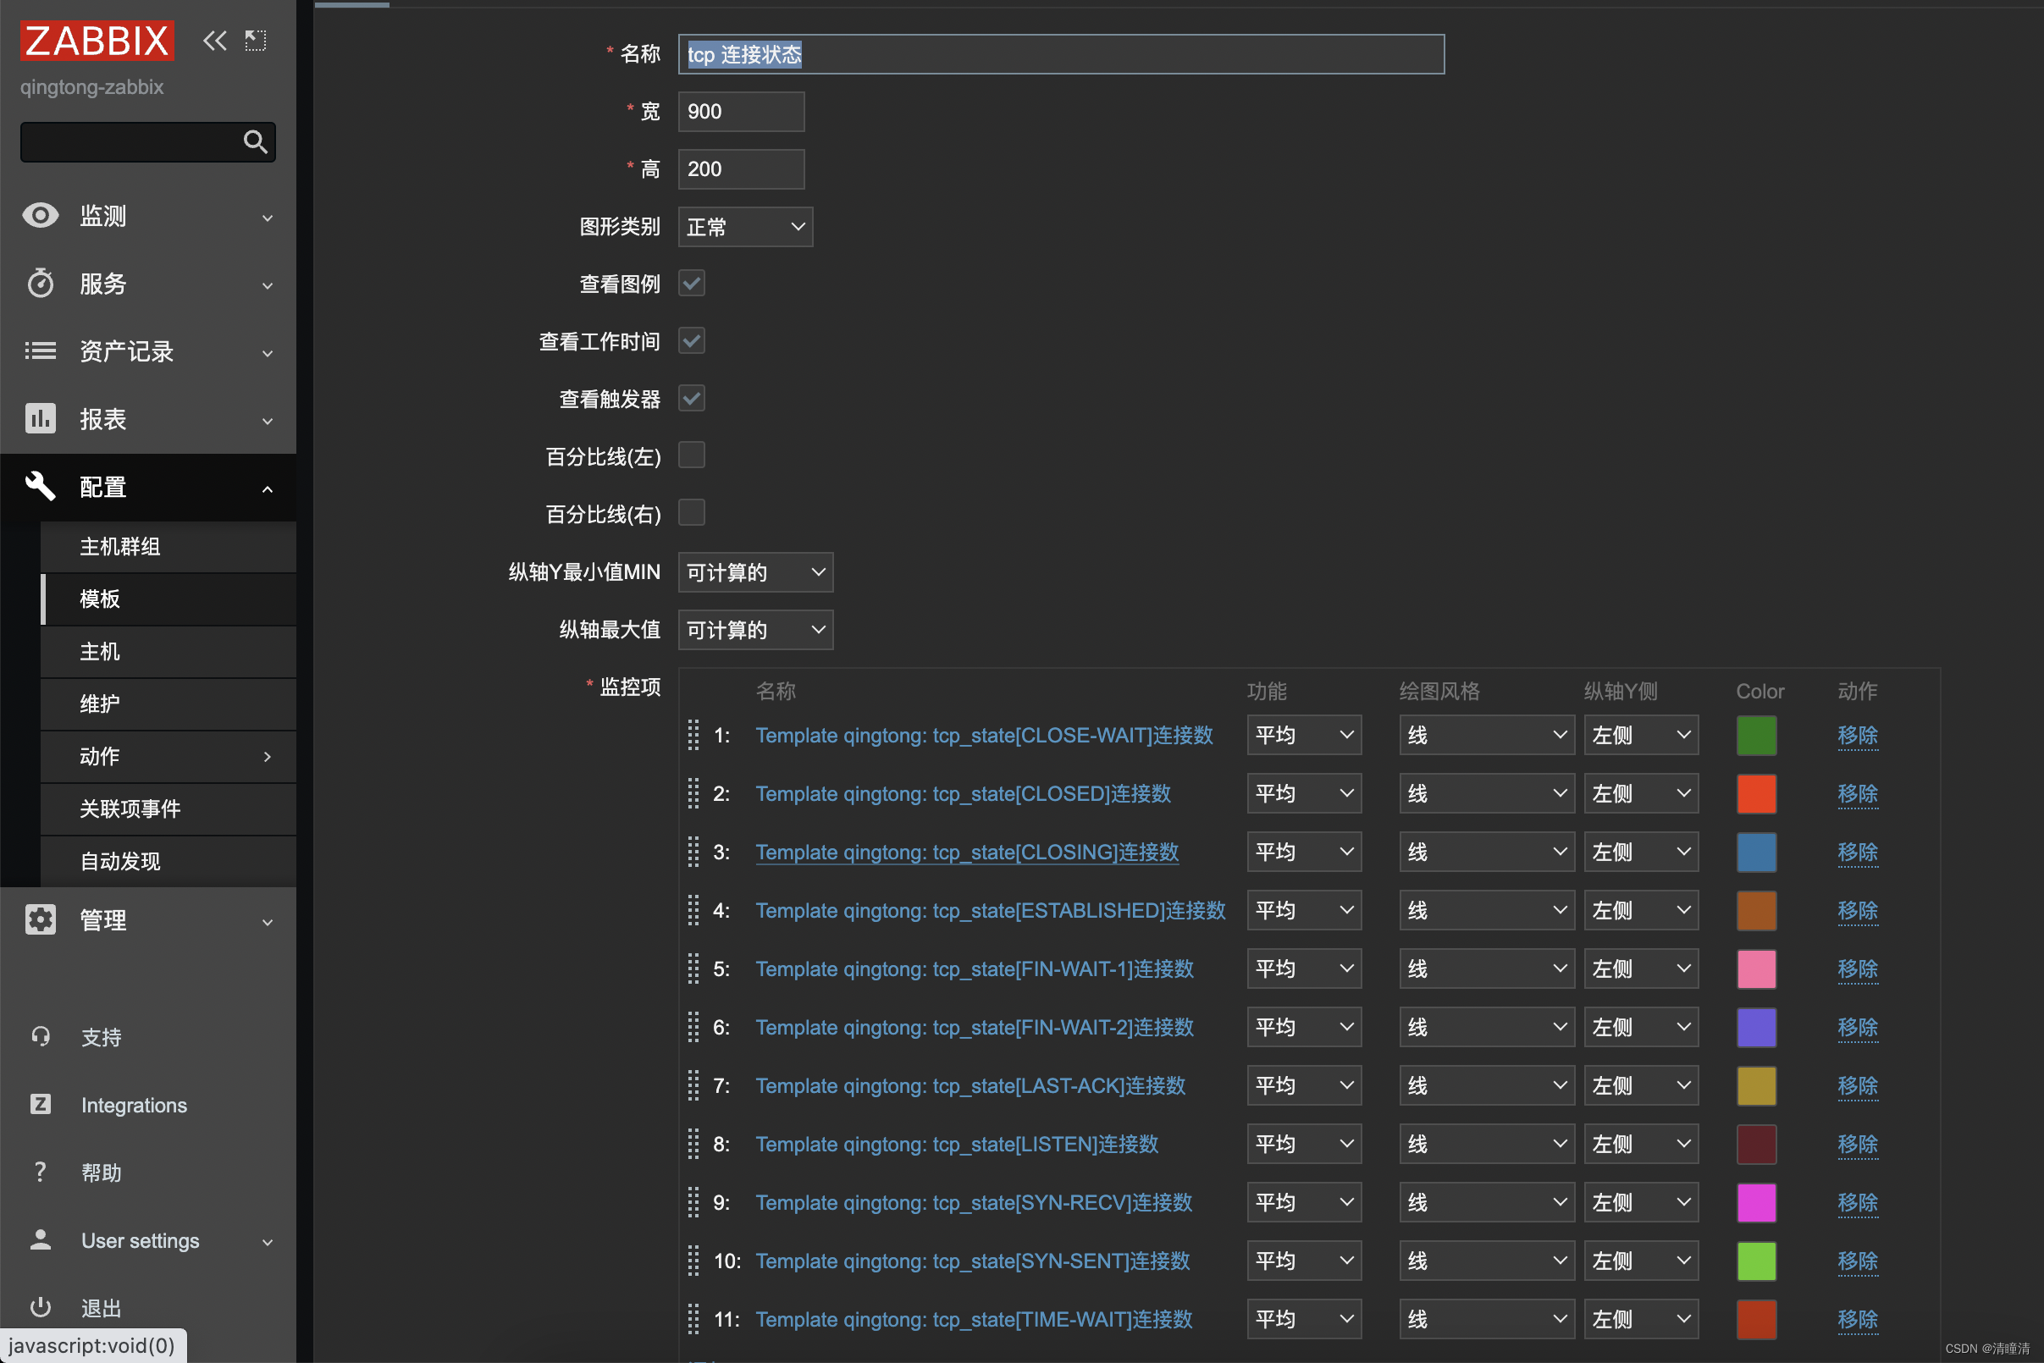Open the 主机 submenu item
This screenshot has height=1363, width=2044.
(x=168, y=651)
